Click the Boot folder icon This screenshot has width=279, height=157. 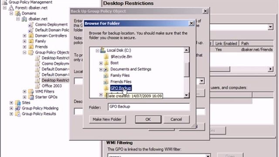[x=106, y=63]
